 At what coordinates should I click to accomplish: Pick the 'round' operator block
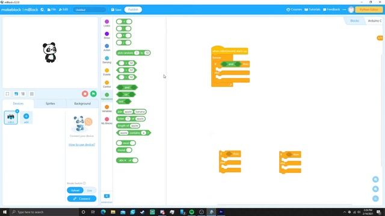[x=125, y=150]
